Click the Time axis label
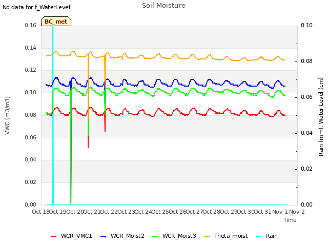 point(290,220)
